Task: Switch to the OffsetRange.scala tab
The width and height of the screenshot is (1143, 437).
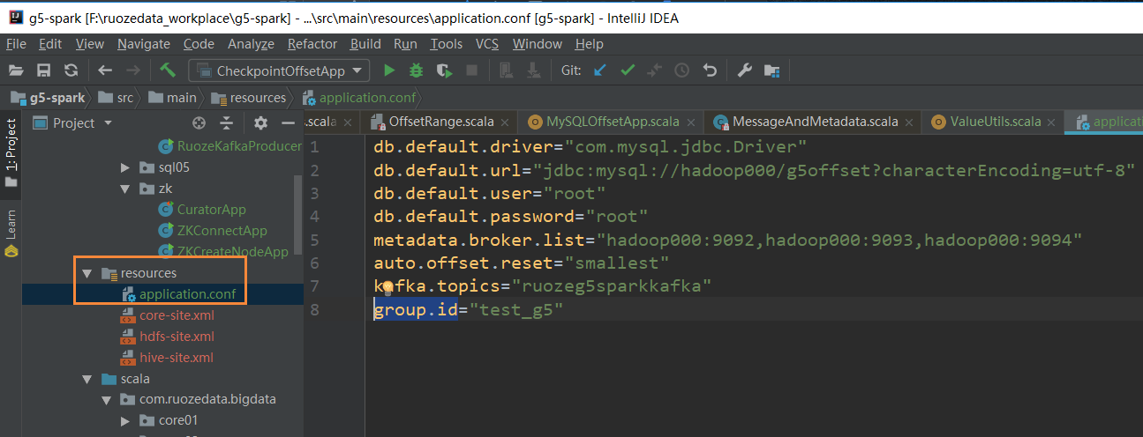Action: point(440,122)
